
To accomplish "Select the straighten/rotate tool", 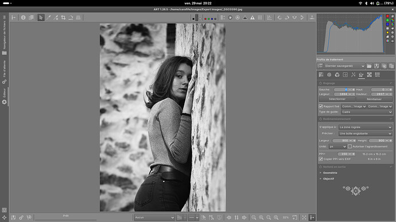I will click(x=71, y=17).
